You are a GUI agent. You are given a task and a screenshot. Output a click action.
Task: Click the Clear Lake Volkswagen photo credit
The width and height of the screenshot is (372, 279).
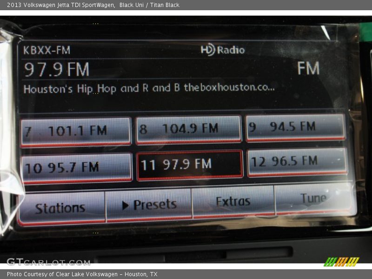[82, 274]
